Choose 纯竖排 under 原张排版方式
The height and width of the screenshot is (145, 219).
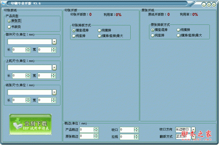tap(158, 35)
